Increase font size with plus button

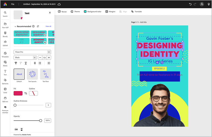click(49, 58)
